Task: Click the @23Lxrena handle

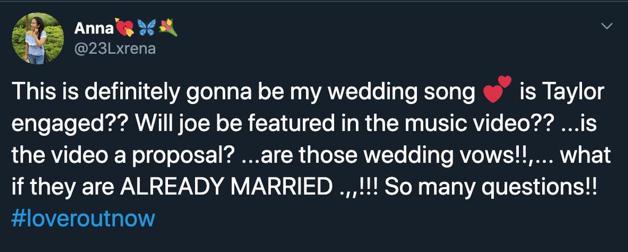Action: pyautogui.click(x=115, y=49)
